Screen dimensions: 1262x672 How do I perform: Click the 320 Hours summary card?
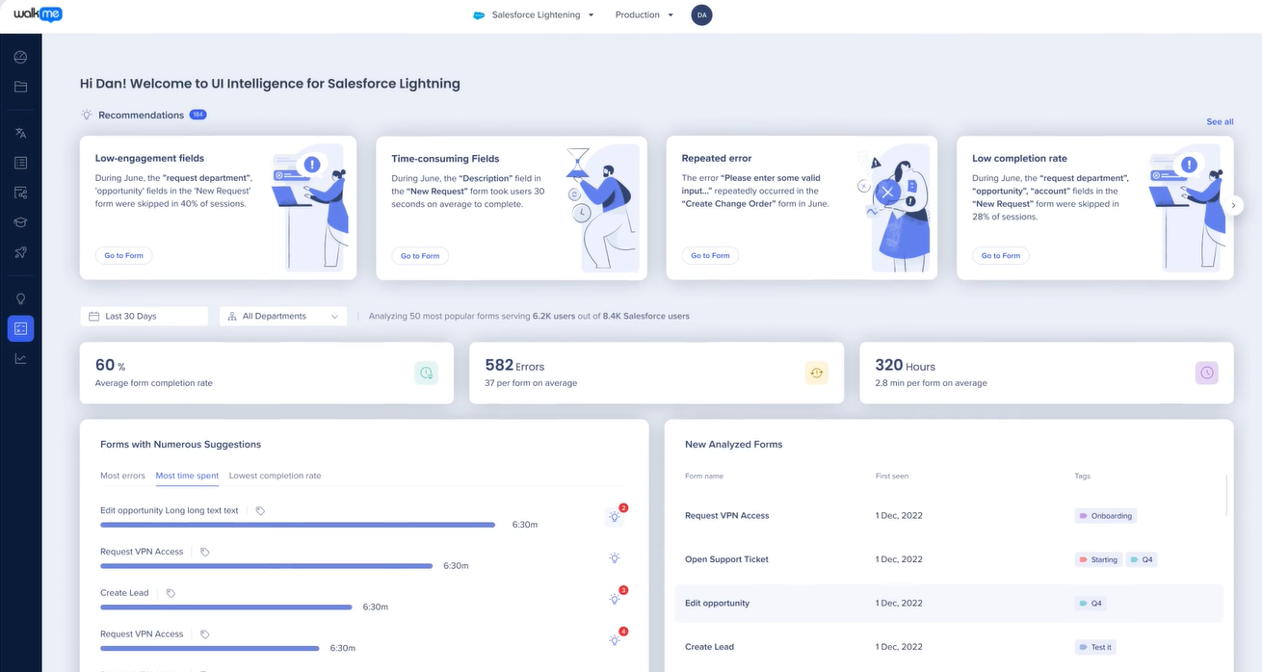tap(1046, 373)
